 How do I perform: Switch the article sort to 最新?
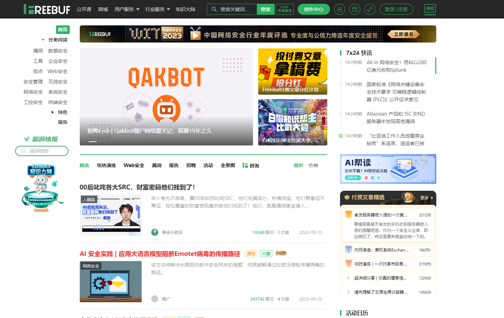(x=298, y=165)
